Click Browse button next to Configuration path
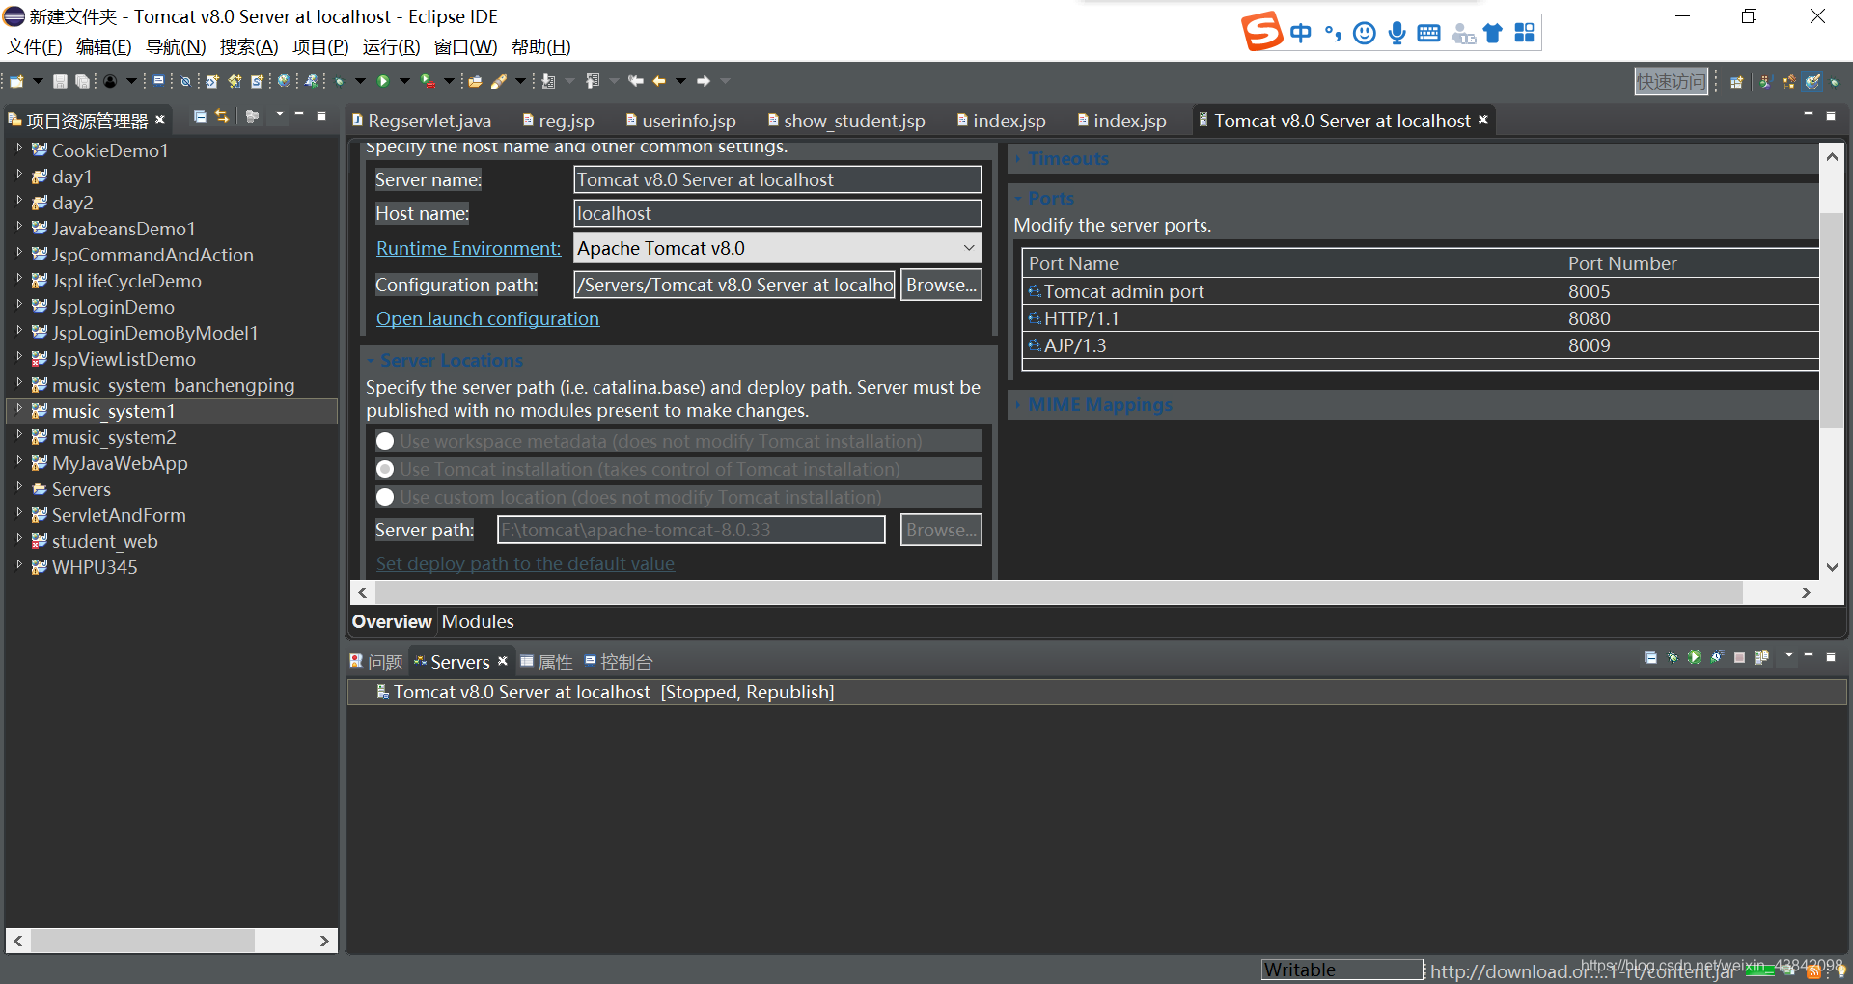1853x984 pixels. click(x=941, y=285)
